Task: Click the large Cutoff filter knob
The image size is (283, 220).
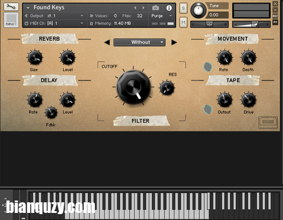Action: click(134, 87)
